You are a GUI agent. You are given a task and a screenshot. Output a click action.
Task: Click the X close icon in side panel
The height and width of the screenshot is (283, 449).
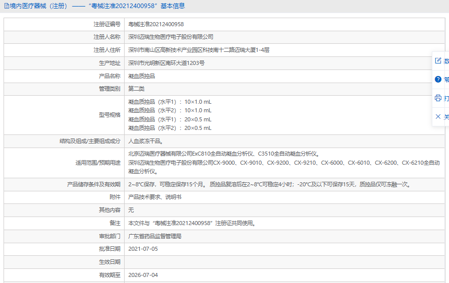click(438, 116)
